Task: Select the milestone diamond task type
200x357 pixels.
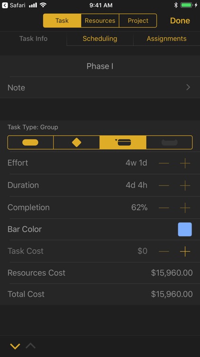Action: [x=76, y=142]
